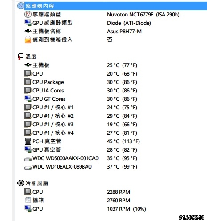This screenshot has height=221, width=207.
Task: Select the value 1037 RPM (10%)
Action: click(127, 209)
